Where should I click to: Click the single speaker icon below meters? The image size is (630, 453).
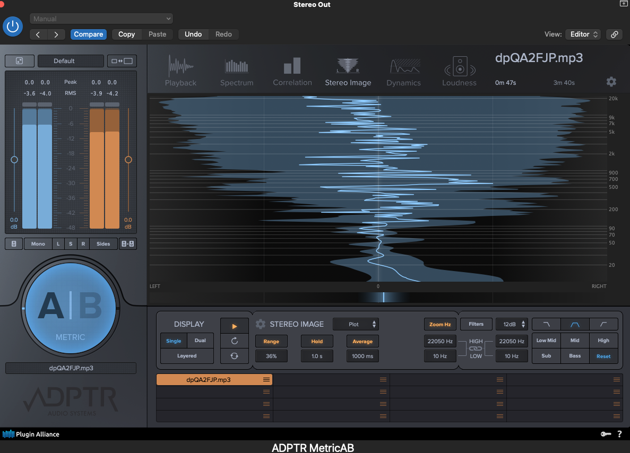[14, 244]
